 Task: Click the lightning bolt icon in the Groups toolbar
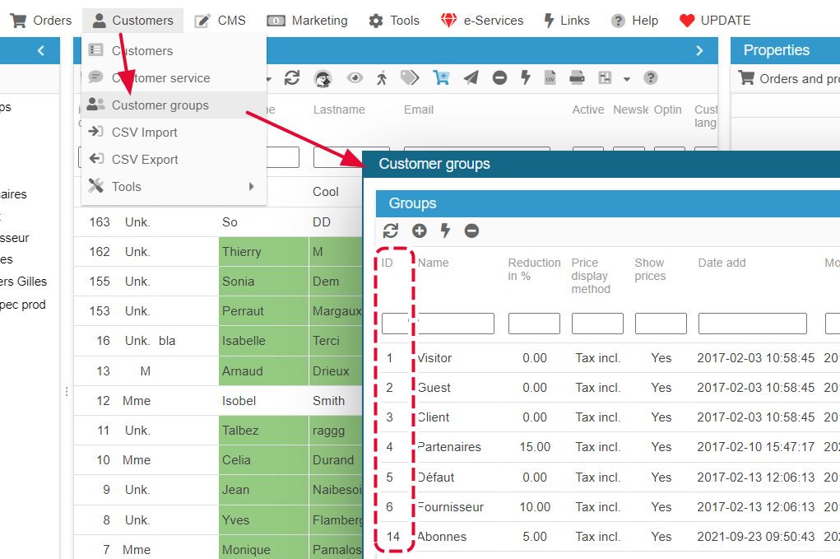445,231
